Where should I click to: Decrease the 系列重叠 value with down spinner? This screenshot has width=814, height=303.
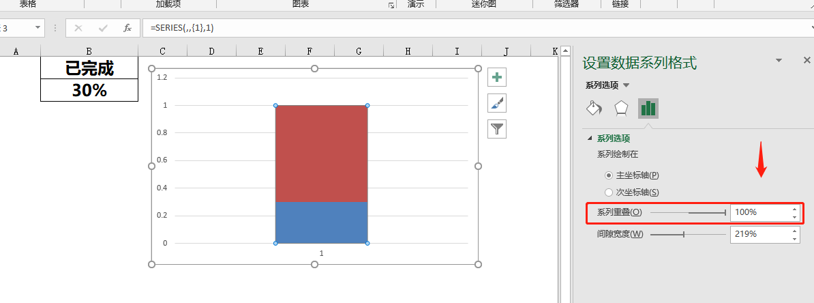794,216
